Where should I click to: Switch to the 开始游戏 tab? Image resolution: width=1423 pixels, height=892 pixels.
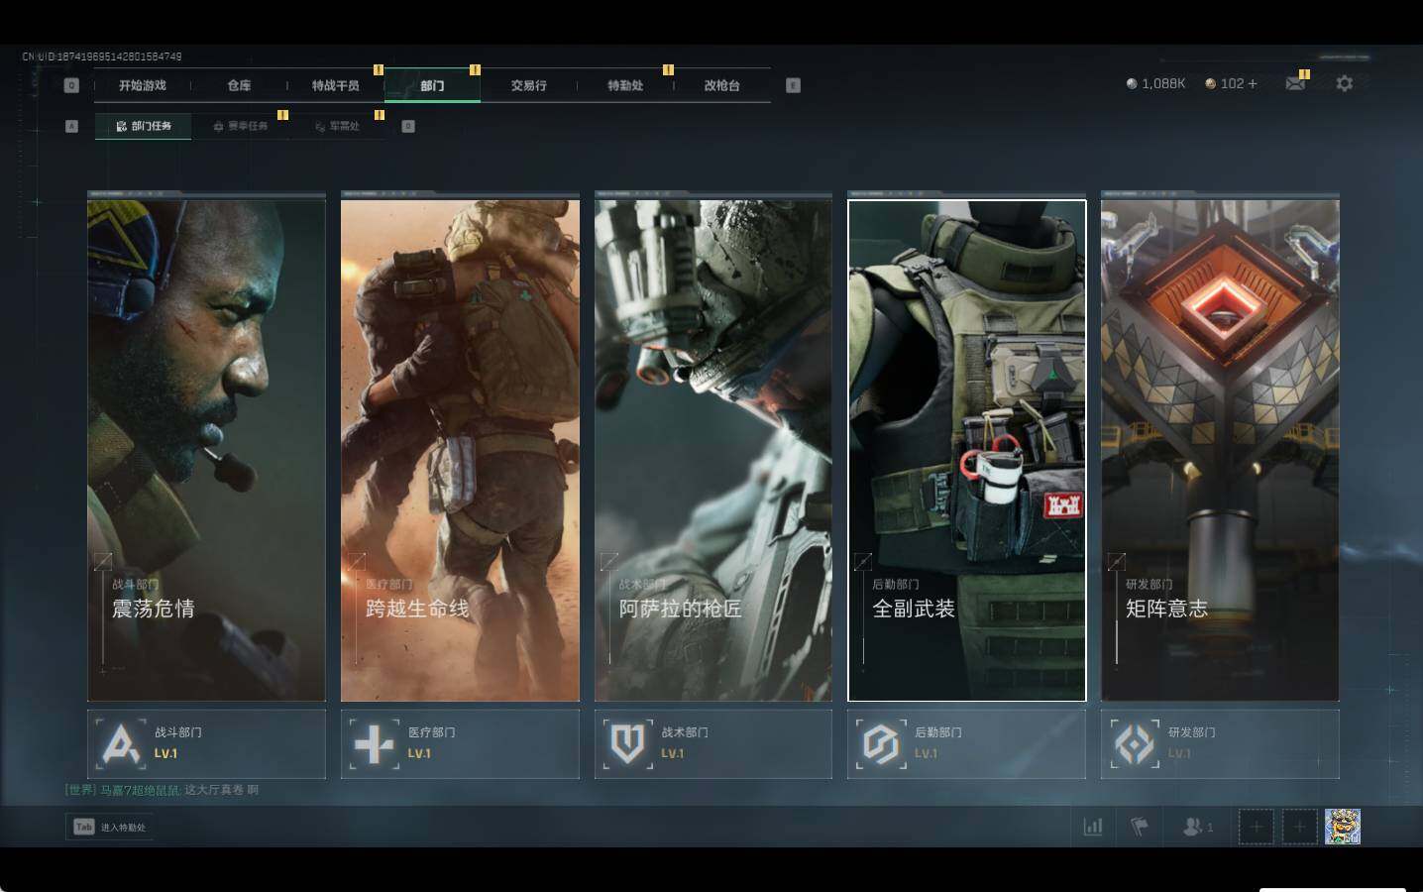coord(143,85)
